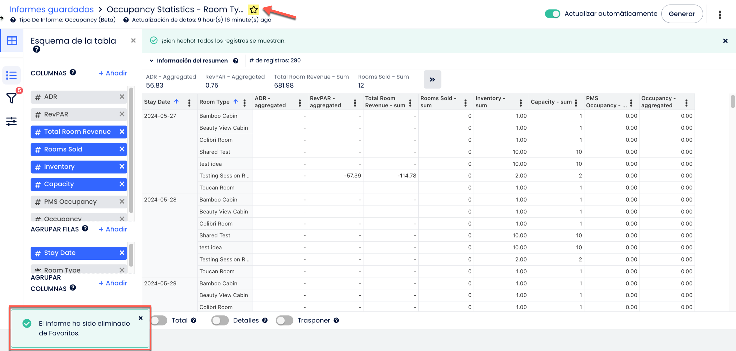The height and width of the screenshot is (351, 736).
Task: Open the settings sliders sidebar icon
Action: tap(11, 121)
